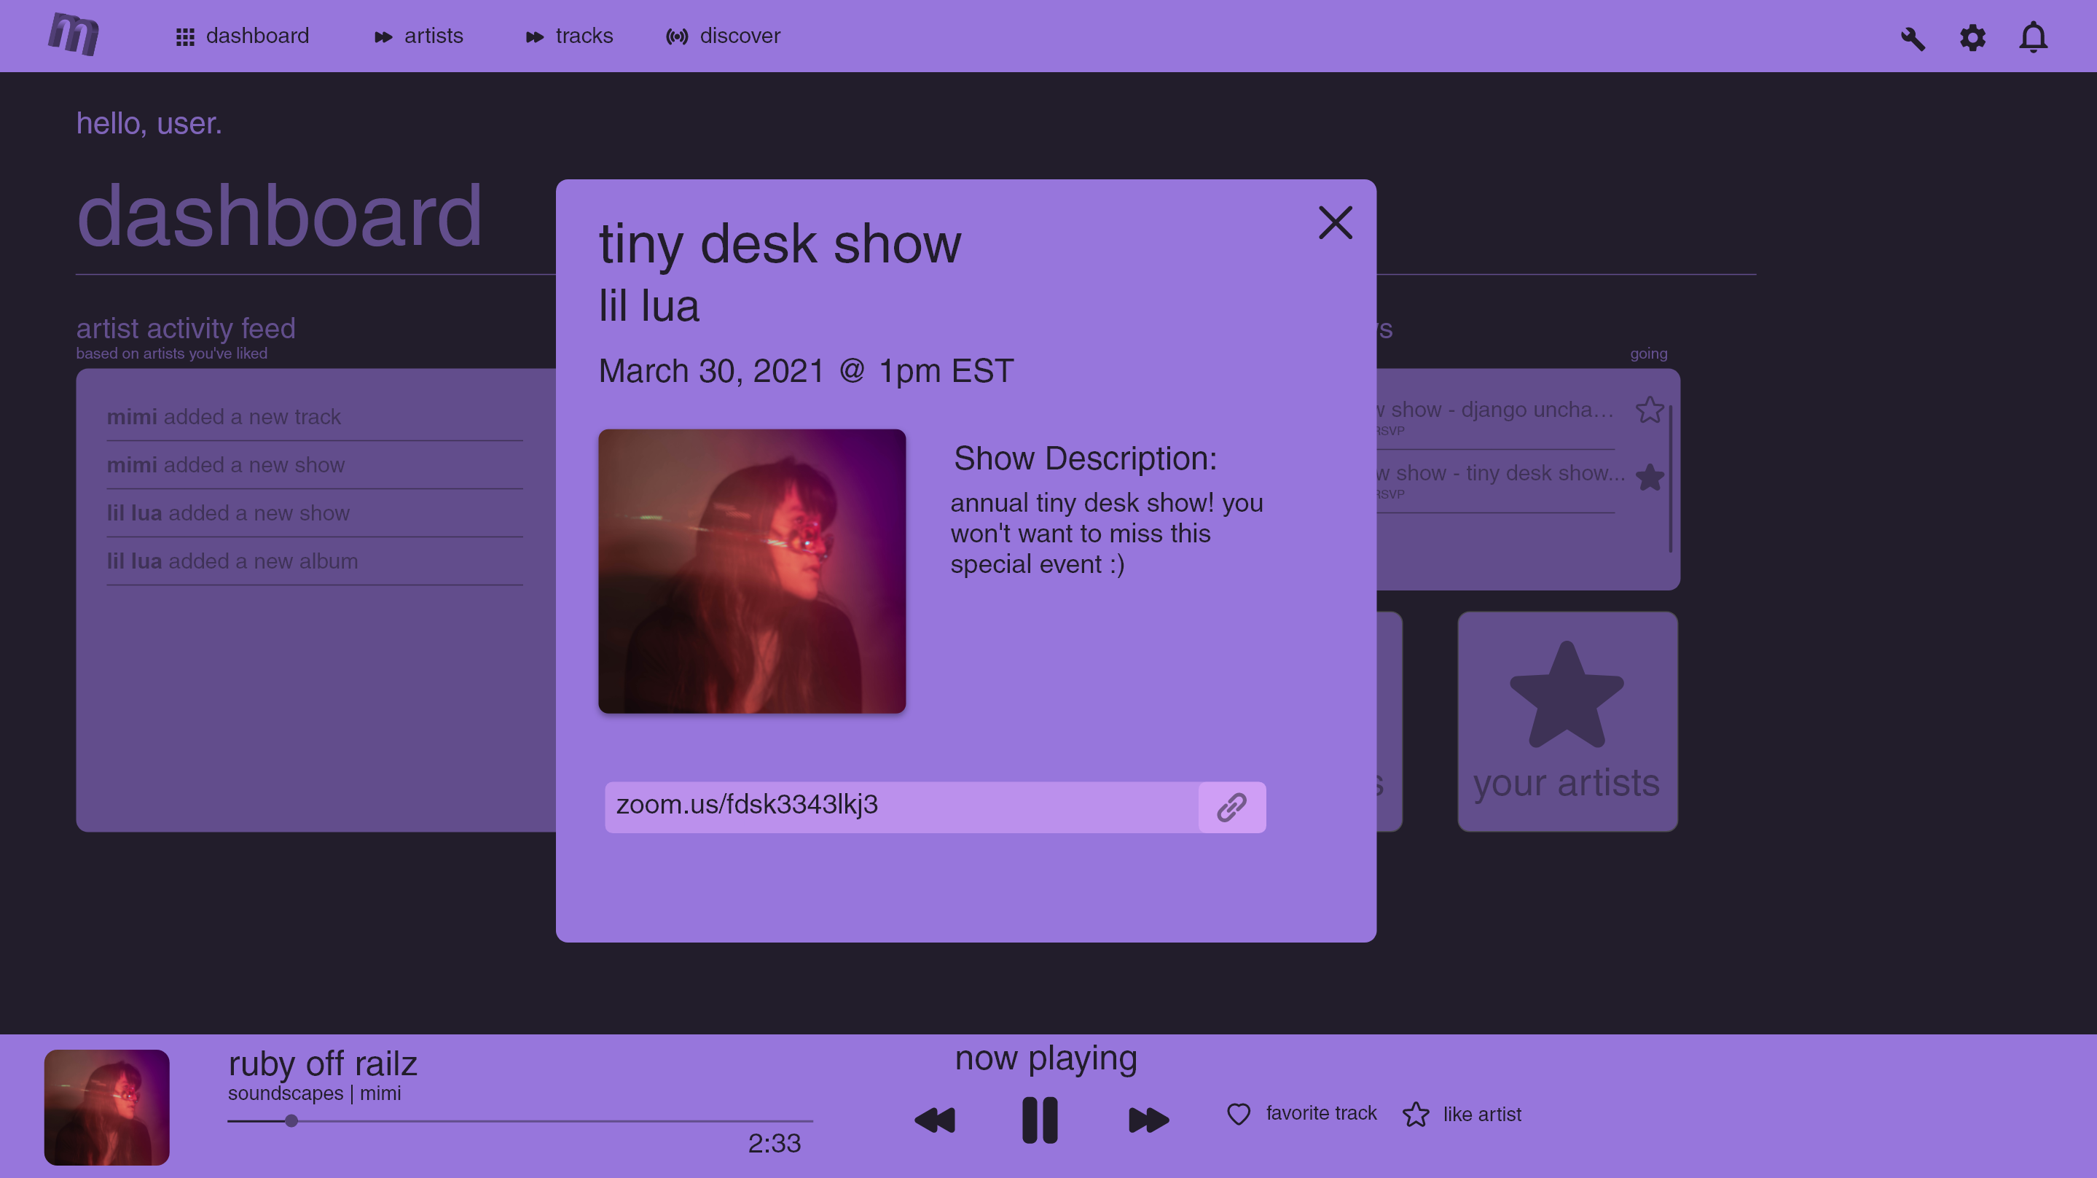Viewport: 2097px width, 1178px height.
Task: Click the now-playing album thumbnail
Action: [106, 1107]
